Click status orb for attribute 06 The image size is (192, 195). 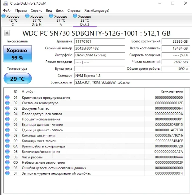[7, 125]
